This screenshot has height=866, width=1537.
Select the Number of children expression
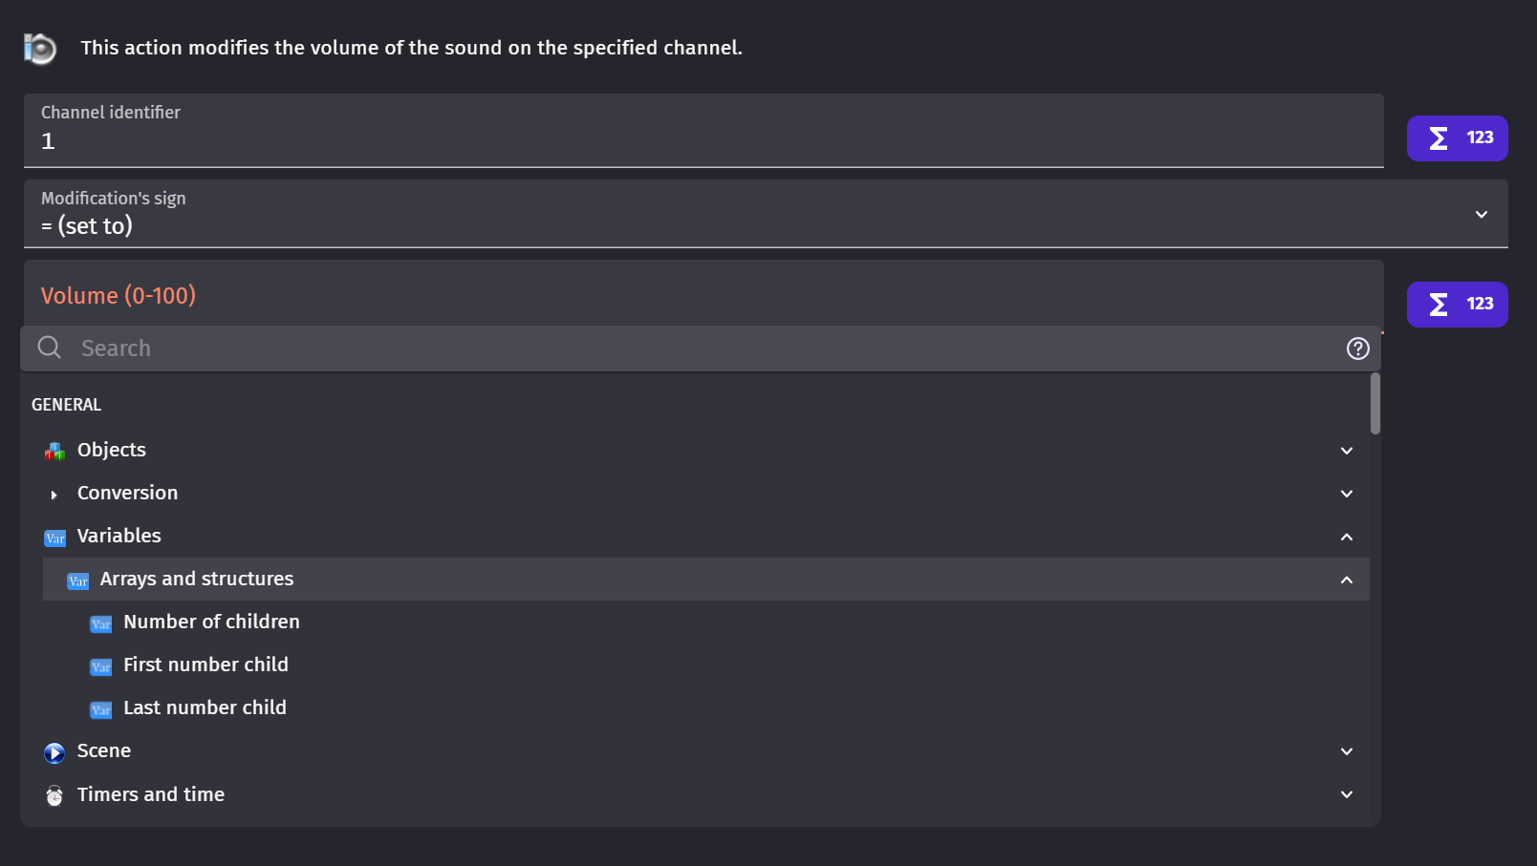click(x=211, y=622)
